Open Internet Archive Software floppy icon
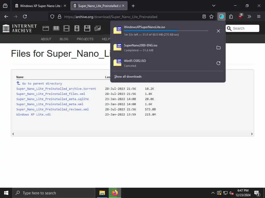265x198 pixels. click(x=87, y=28)
